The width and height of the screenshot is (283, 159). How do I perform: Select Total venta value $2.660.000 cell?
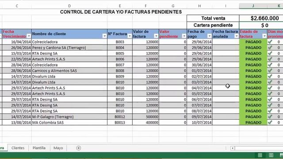point(261,18)
